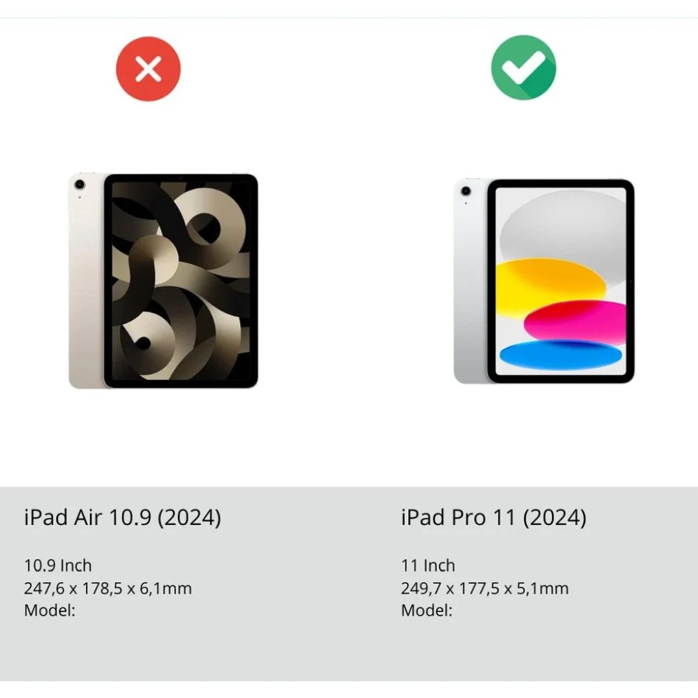Click the "11 Inch" size text
This screenshot has width=698, height=698.
click(428, 565)
